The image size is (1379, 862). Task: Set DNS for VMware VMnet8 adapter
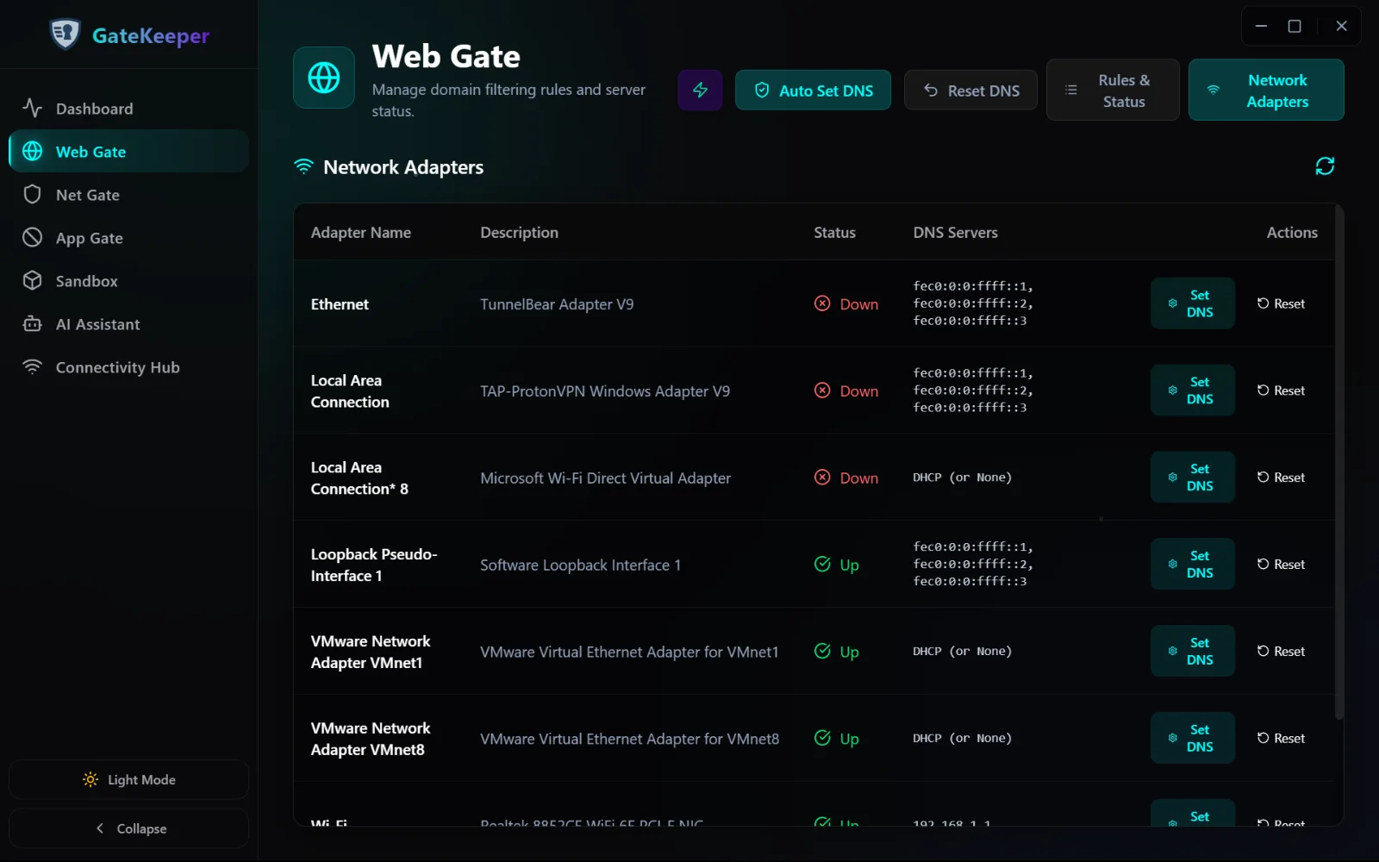tap(1193, 738)
